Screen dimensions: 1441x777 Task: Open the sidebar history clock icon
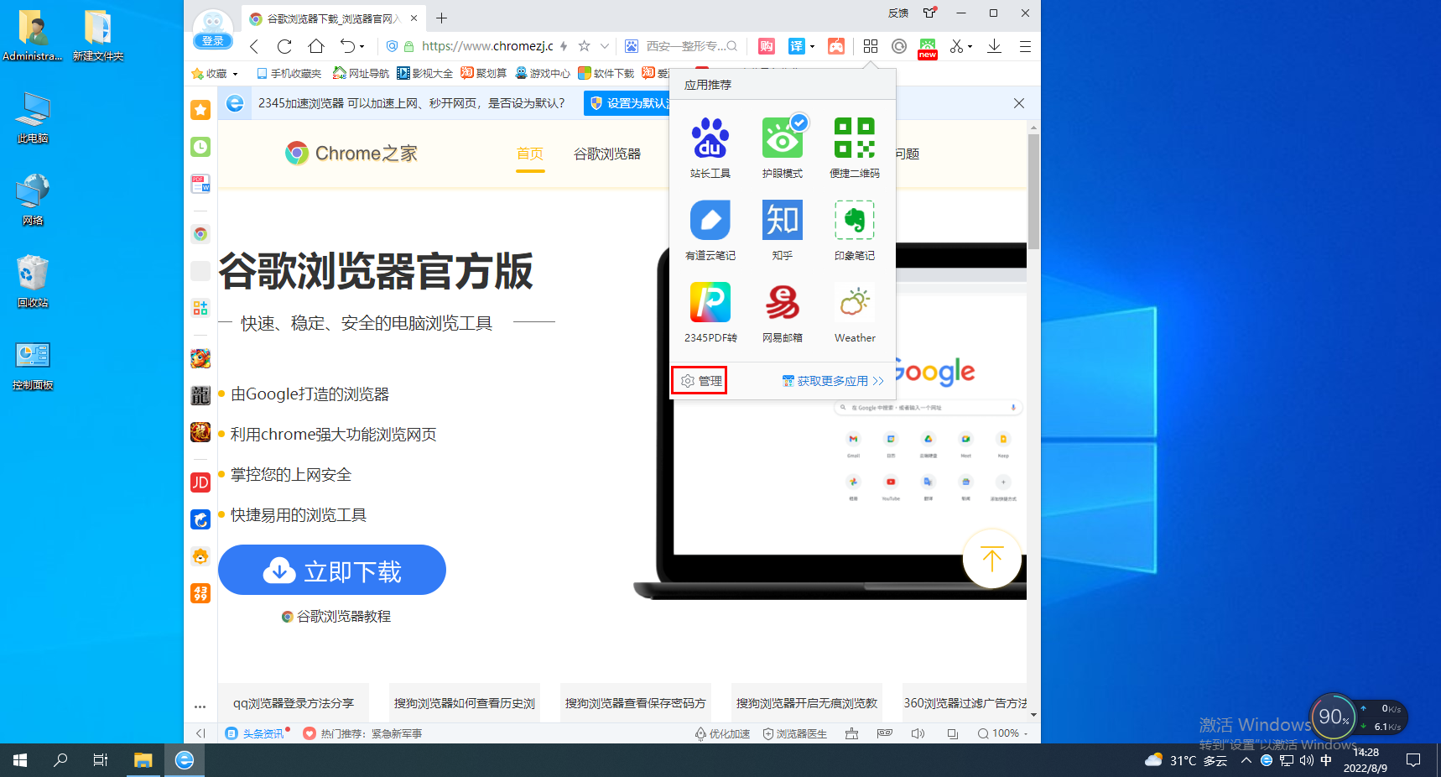(x=200, y=147)
